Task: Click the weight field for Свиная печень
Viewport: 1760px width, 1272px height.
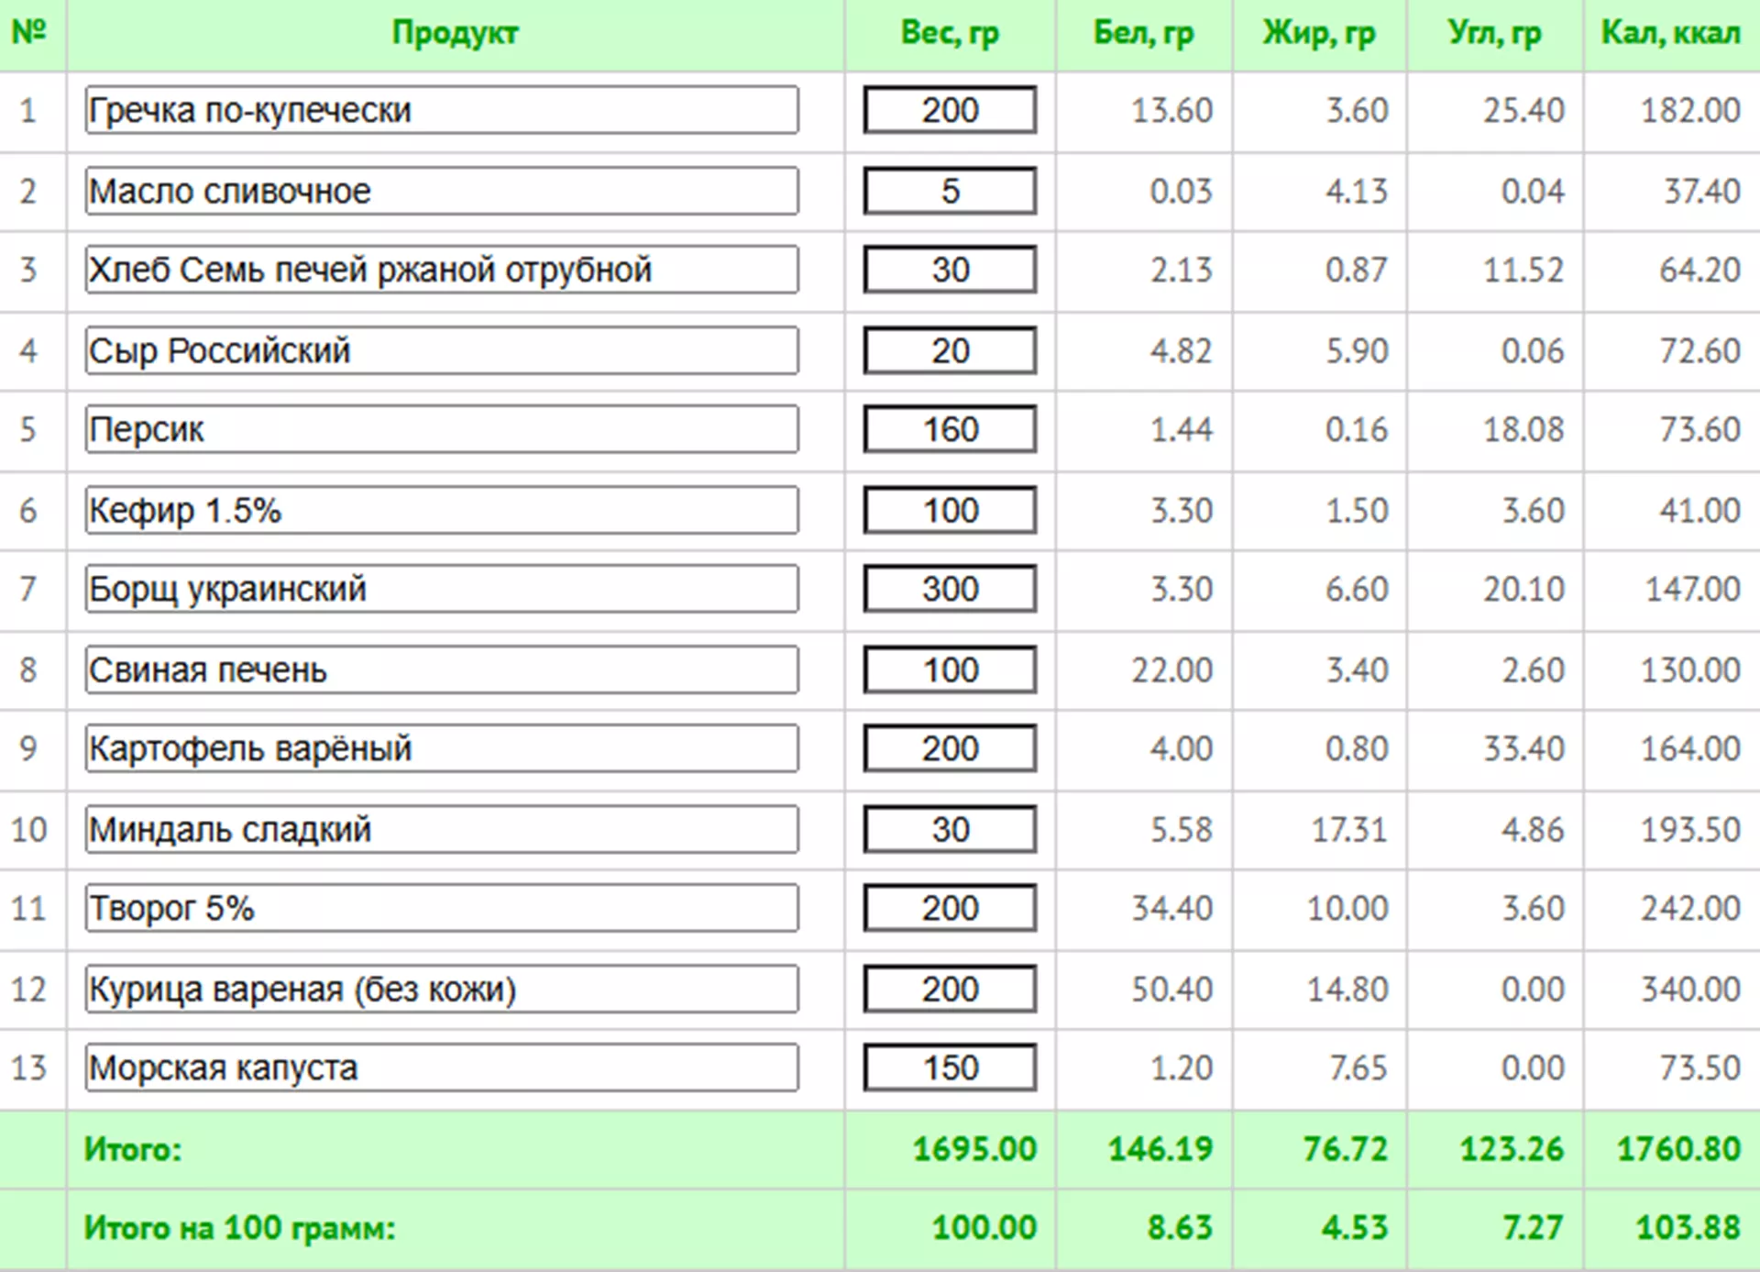Action: point(950,669)
